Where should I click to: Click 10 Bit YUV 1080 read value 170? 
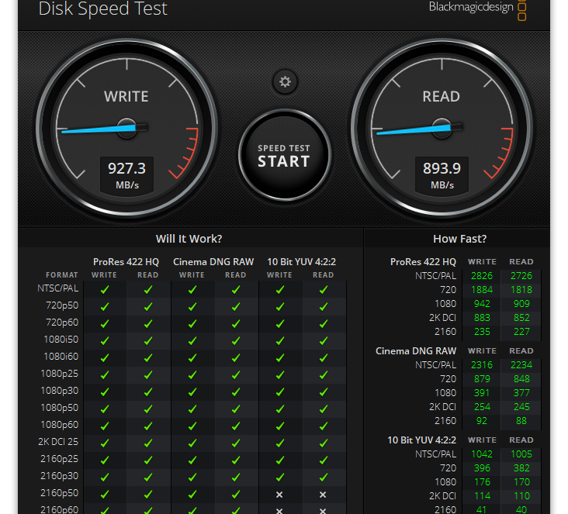521,482
